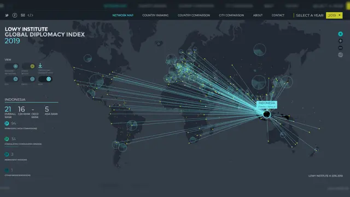
Task: Click the Lowy Institute Global Diplomacy Index title
Action: point(45,32)
